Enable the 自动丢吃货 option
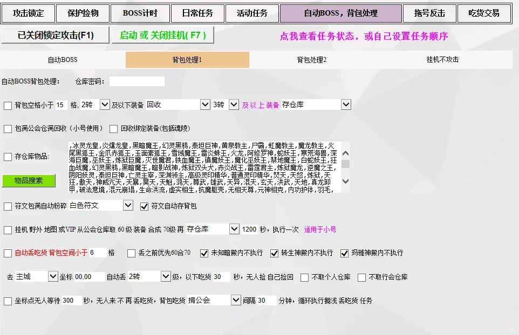This screenshot has width=519, height=335. point(8,253)
